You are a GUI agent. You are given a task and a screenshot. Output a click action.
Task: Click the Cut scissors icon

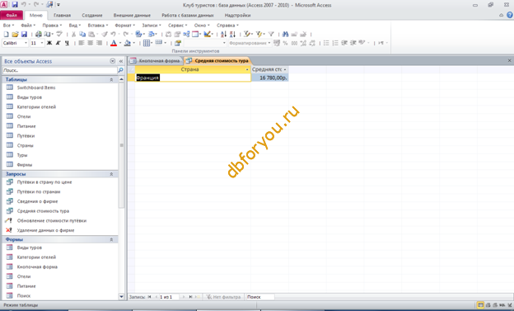(73, 34)
